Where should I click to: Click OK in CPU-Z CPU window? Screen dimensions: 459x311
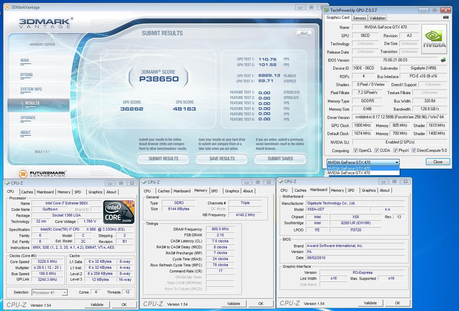pos(124,305)
